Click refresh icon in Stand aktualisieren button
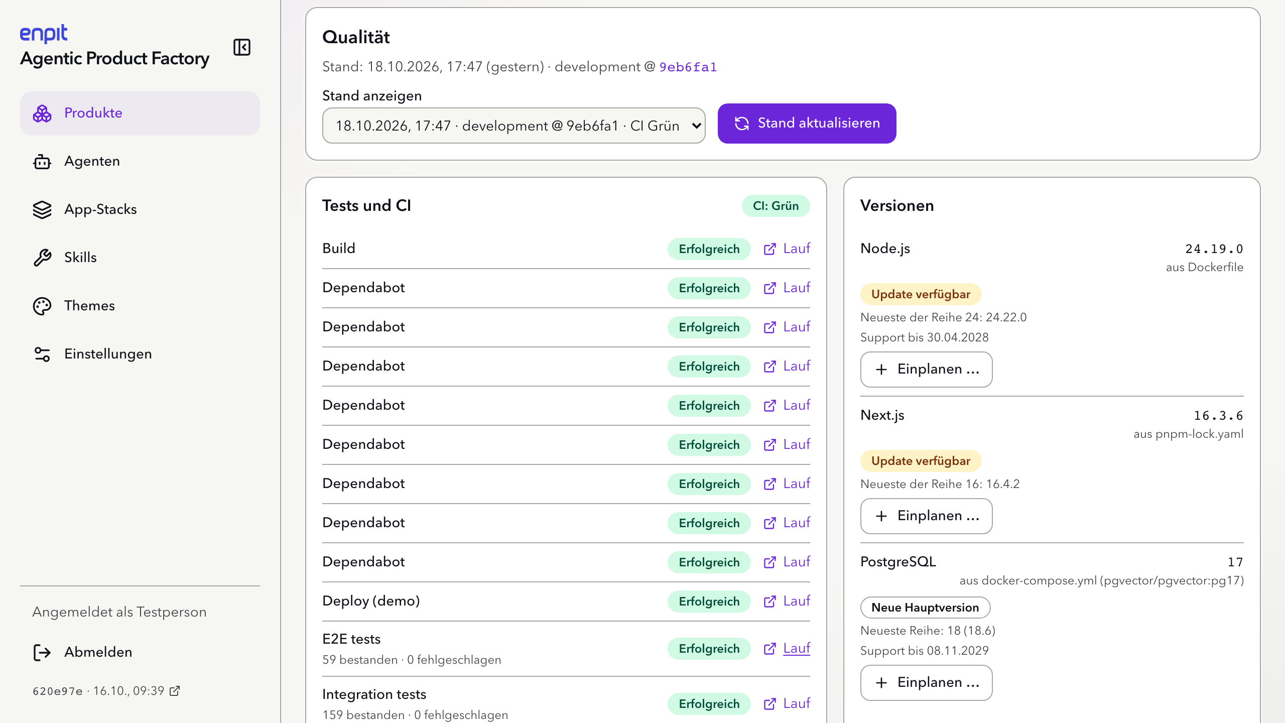The width and height of the screenshot is (1285, 723). [x=742, y=124]
